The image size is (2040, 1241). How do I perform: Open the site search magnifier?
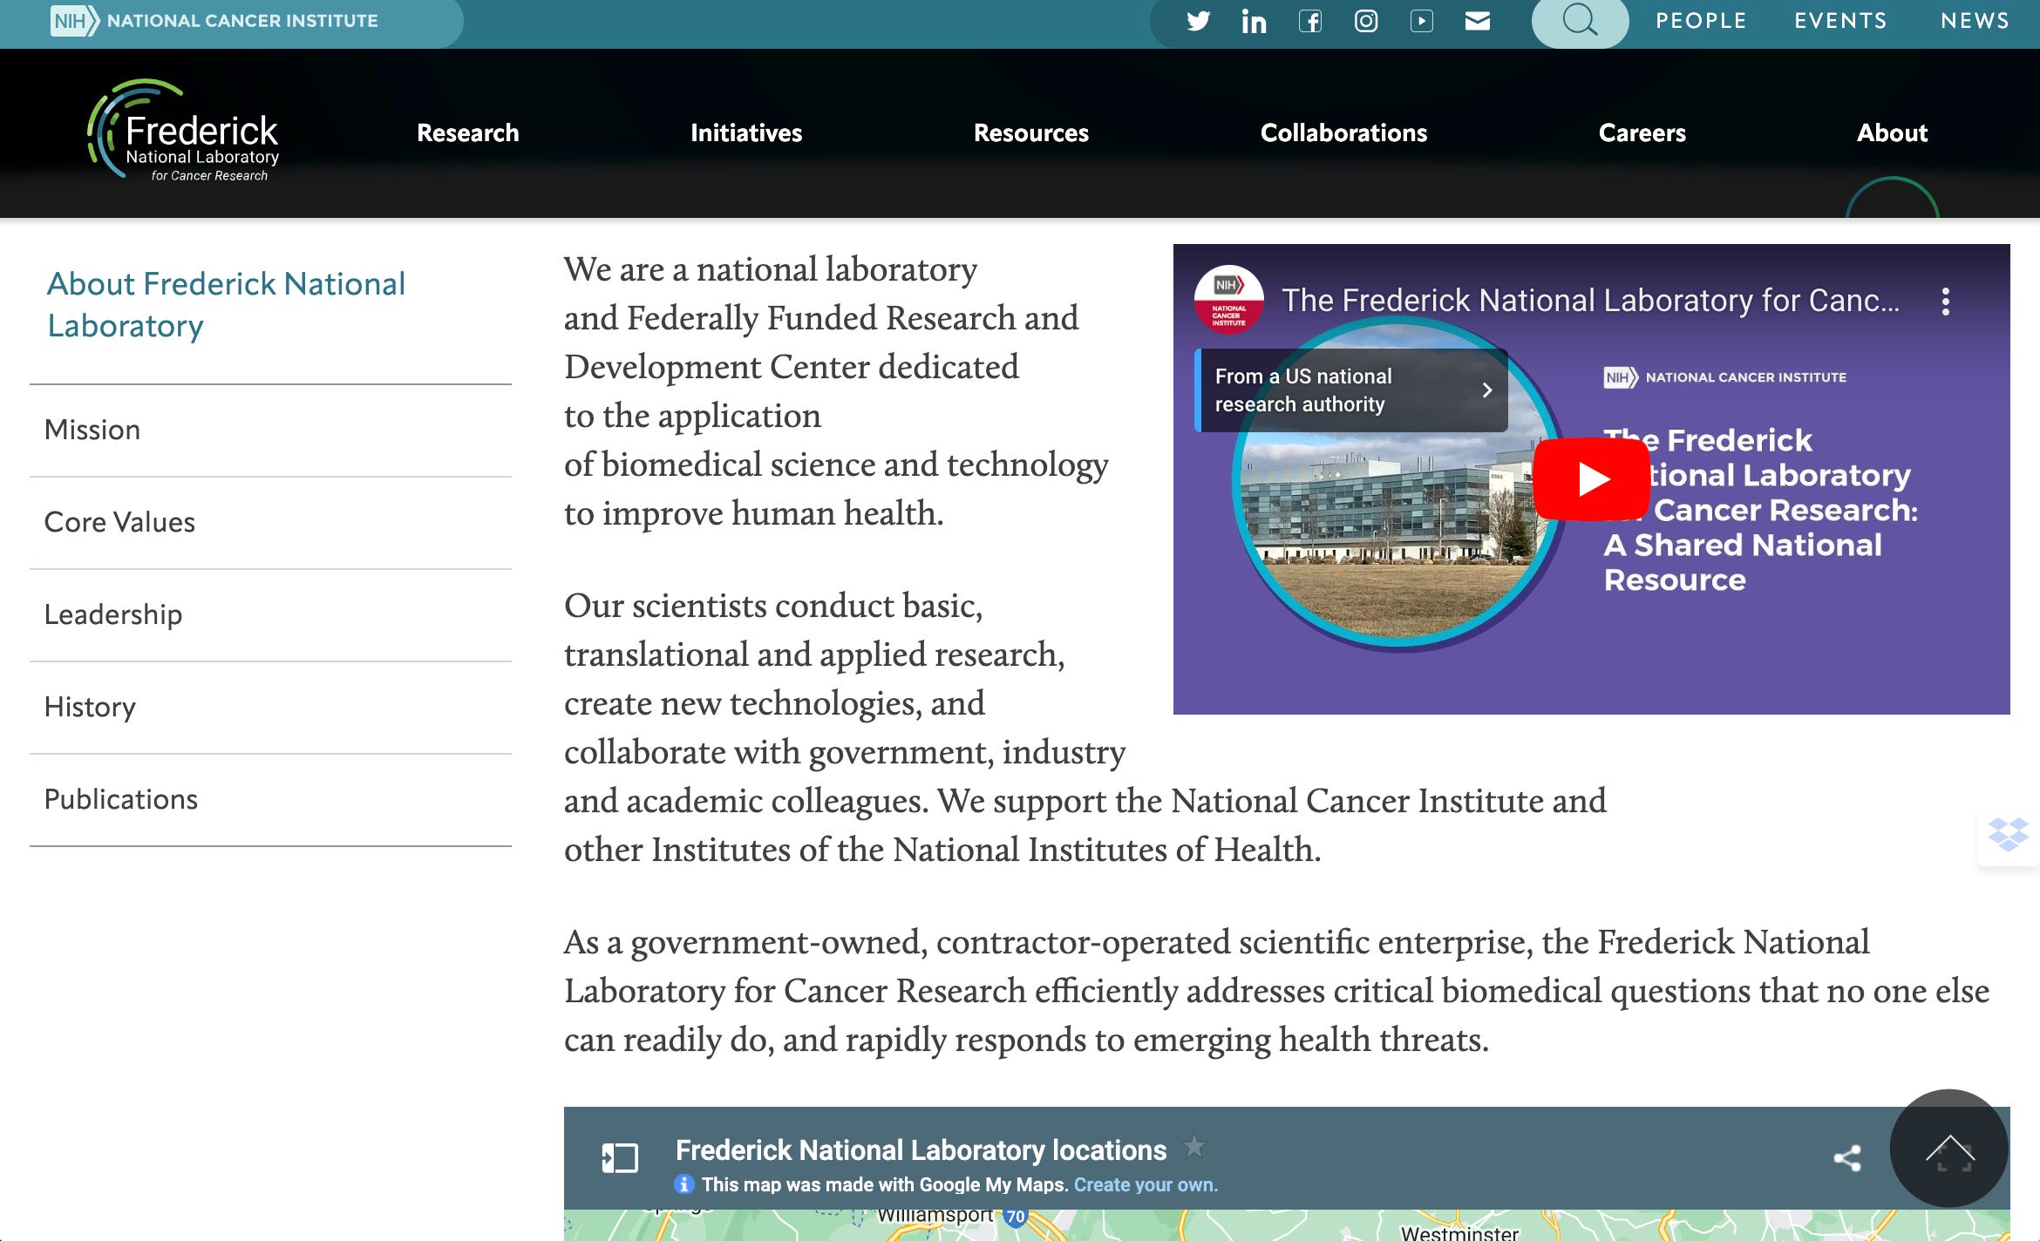tap(1580, 21)
